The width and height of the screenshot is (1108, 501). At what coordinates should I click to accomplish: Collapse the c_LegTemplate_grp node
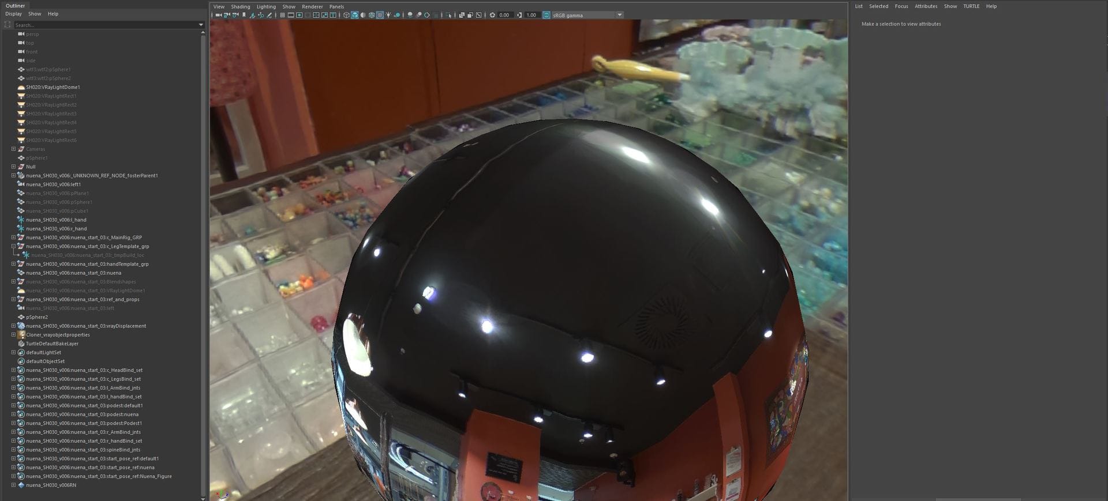(x=13, y=246)
